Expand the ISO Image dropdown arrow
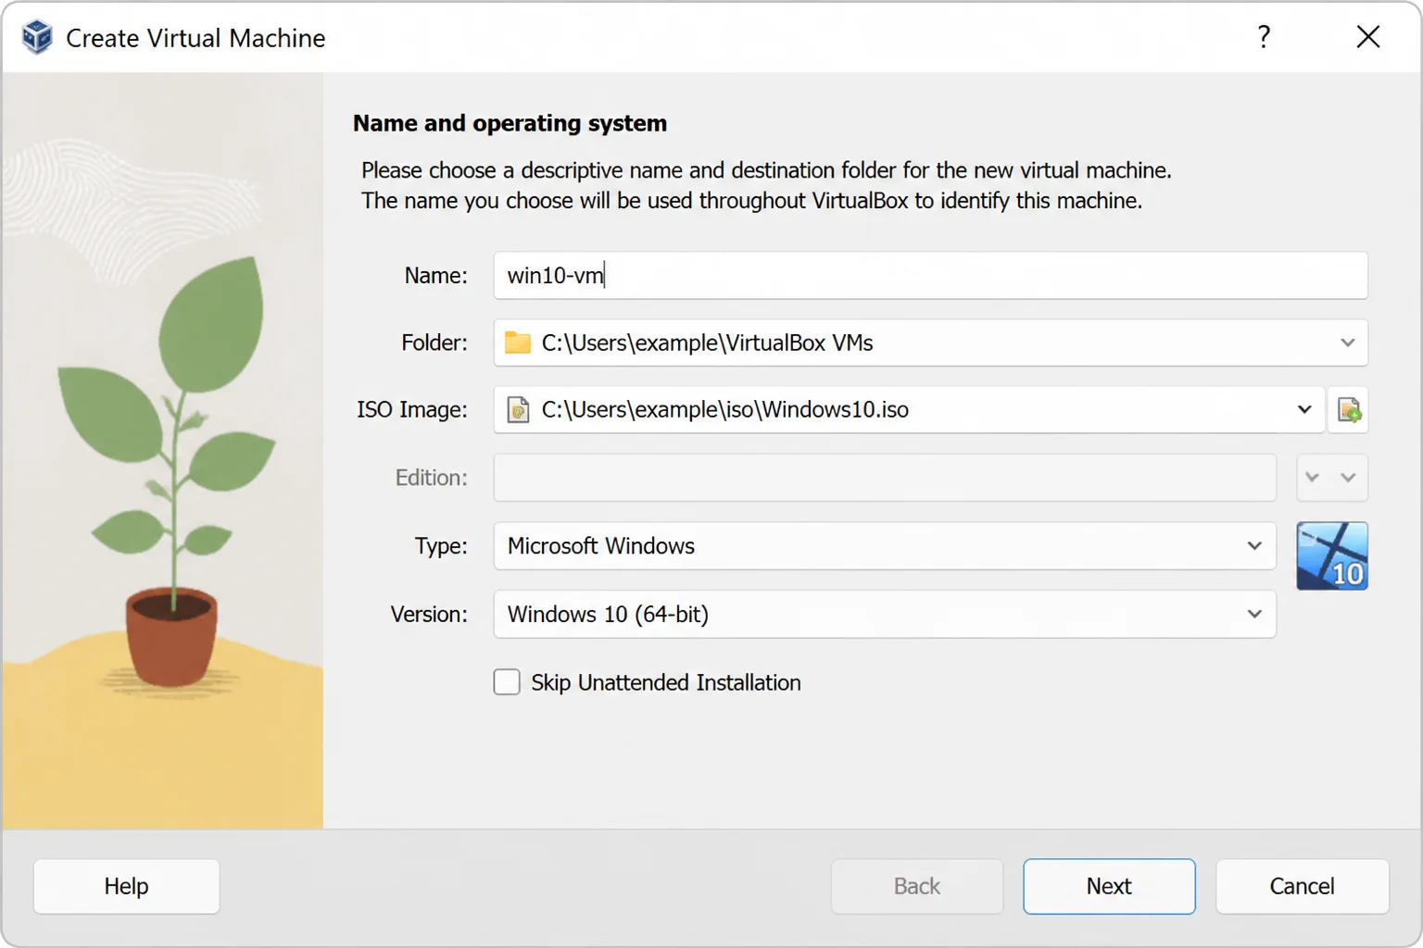1423x948 pixels. [x=1304, y=409]
